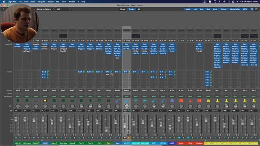Toggle the Master/VCA filter button
This screenshot has height=146, width=260.
(235, 9)
